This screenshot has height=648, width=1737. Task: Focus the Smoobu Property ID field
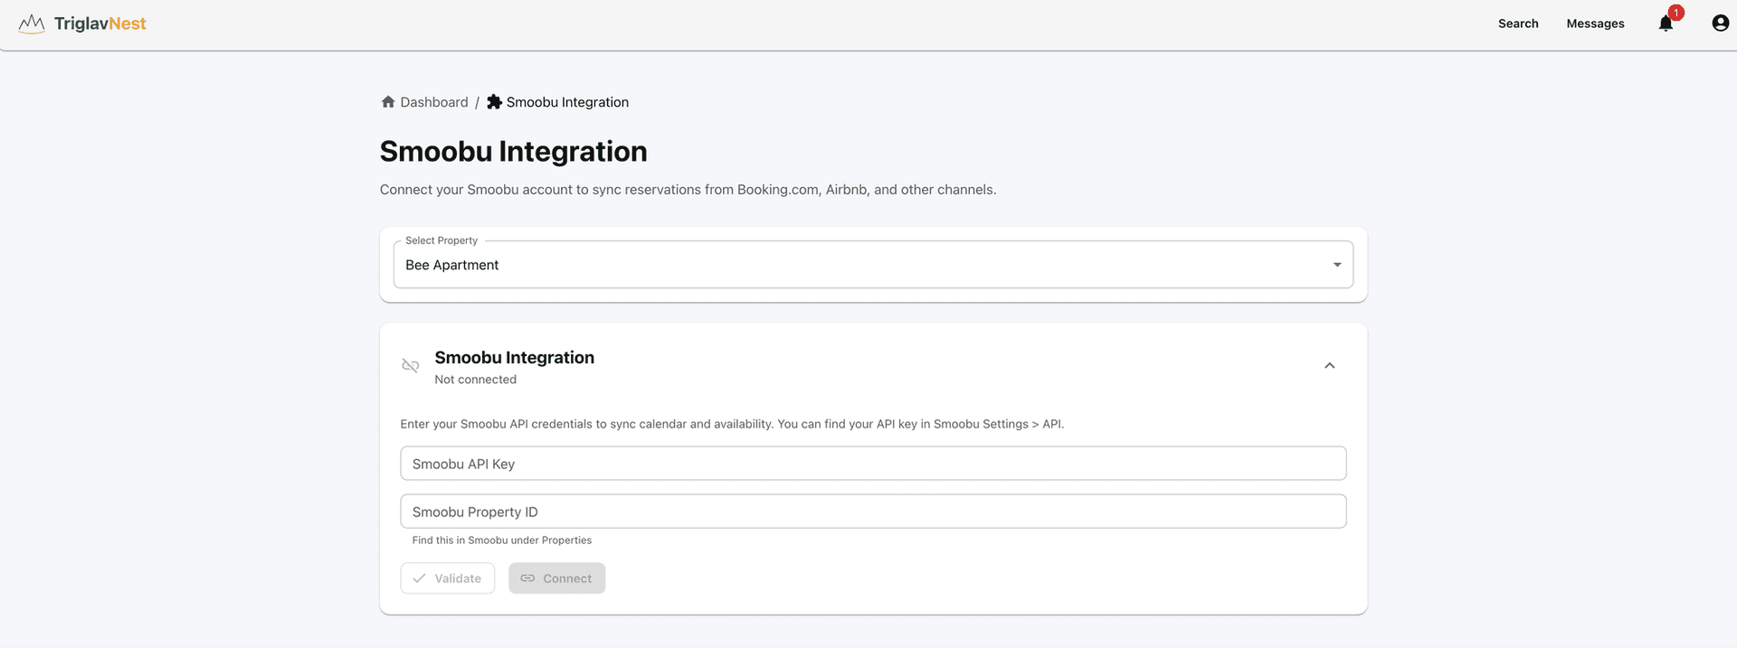point(873,512)
